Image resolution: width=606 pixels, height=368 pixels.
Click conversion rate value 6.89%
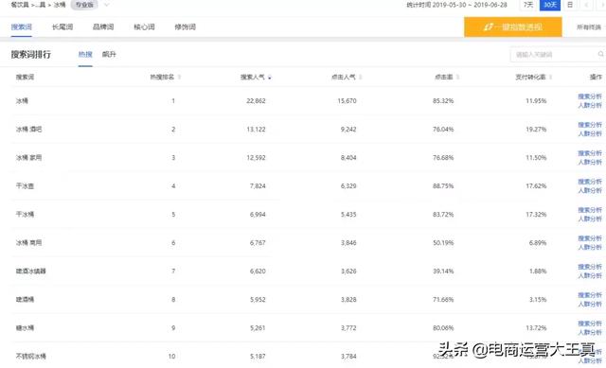click(538, 243)
